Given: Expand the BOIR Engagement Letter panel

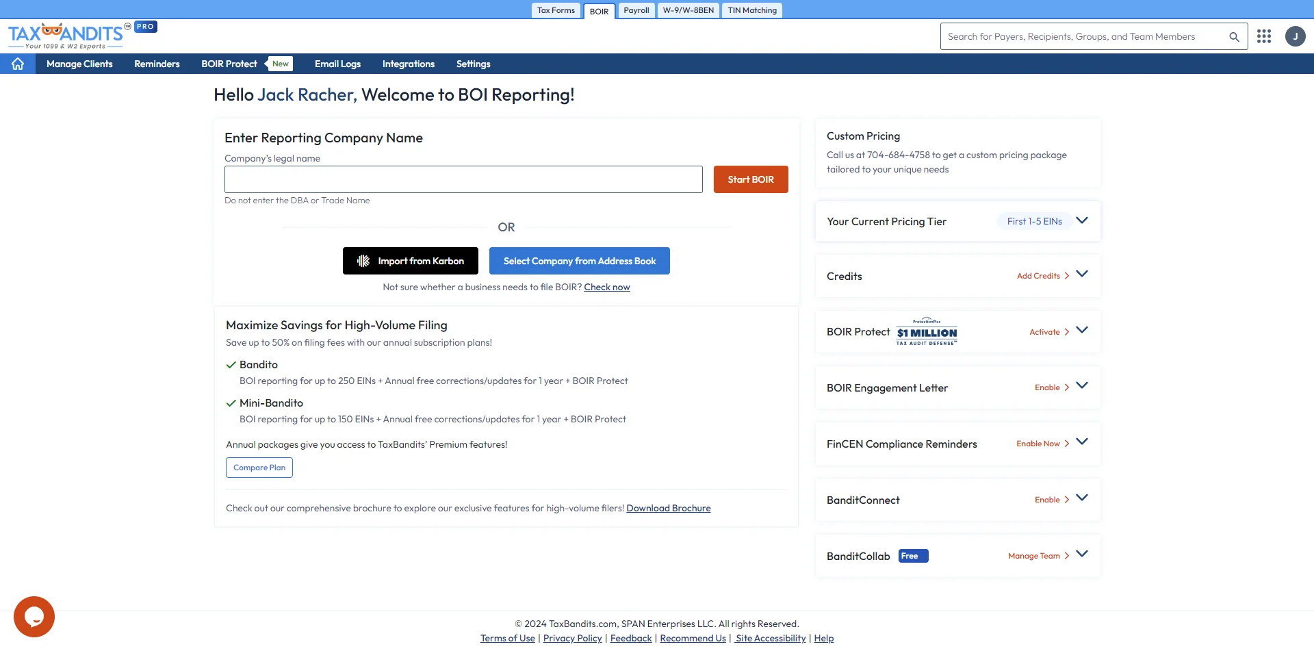Looking at the screenshot, I should (x=1082, y=385).
